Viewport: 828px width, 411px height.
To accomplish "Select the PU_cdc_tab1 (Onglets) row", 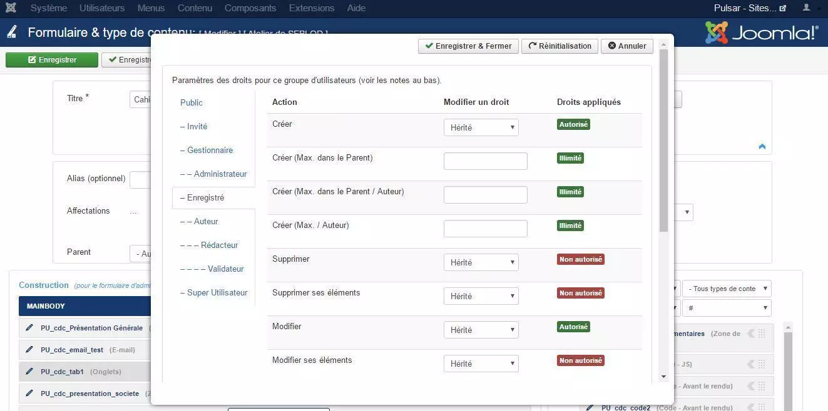I will tap(84, 372).
